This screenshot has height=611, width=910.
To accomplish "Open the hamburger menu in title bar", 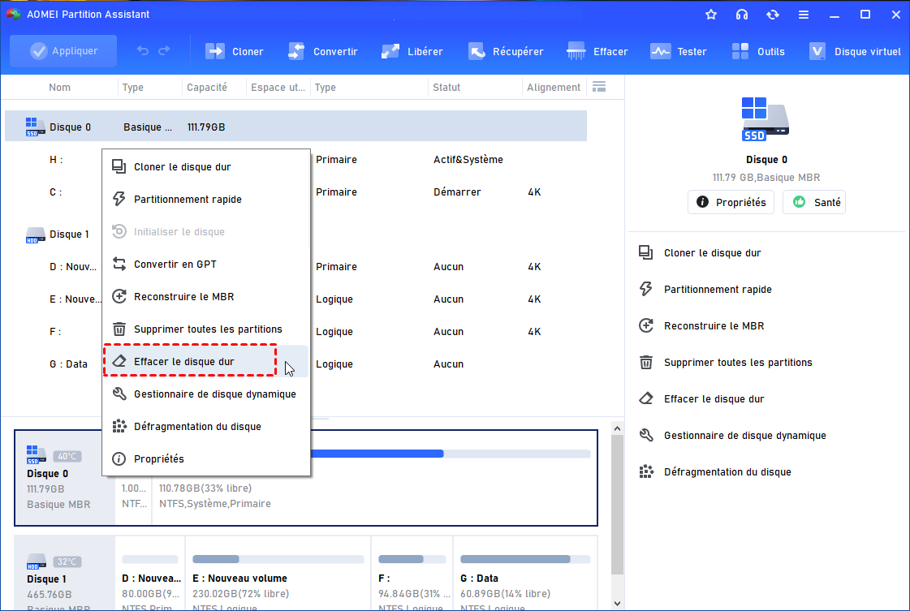I will [803, 15].
